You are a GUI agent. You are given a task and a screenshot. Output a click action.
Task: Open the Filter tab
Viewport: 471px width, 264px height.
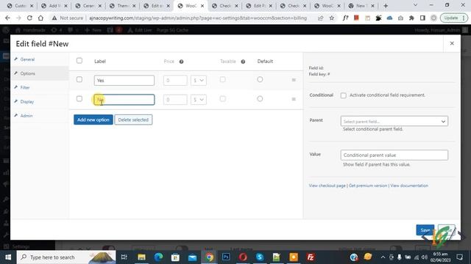pos(25,87)
